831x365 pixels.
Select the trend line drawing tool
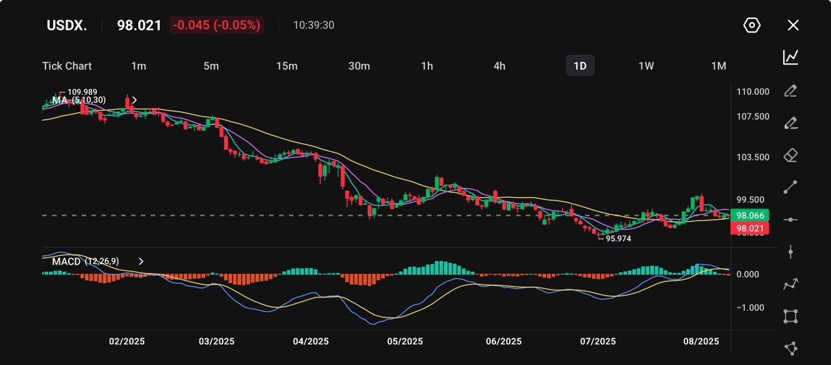pos(790,187)
